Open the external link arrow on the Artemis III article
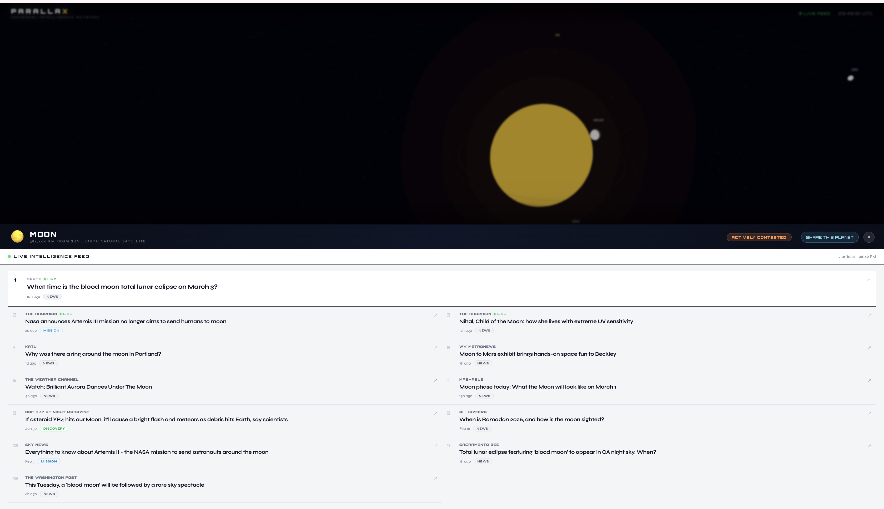Image resolution: width=884 pixels, height=509 pixels. [x=435, y=315]
